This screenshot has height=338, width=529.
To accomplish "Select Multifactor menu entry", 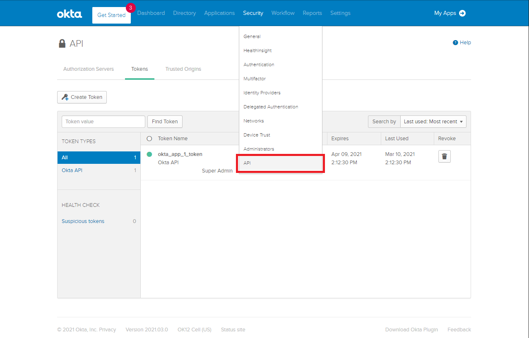I will (281, 79).
